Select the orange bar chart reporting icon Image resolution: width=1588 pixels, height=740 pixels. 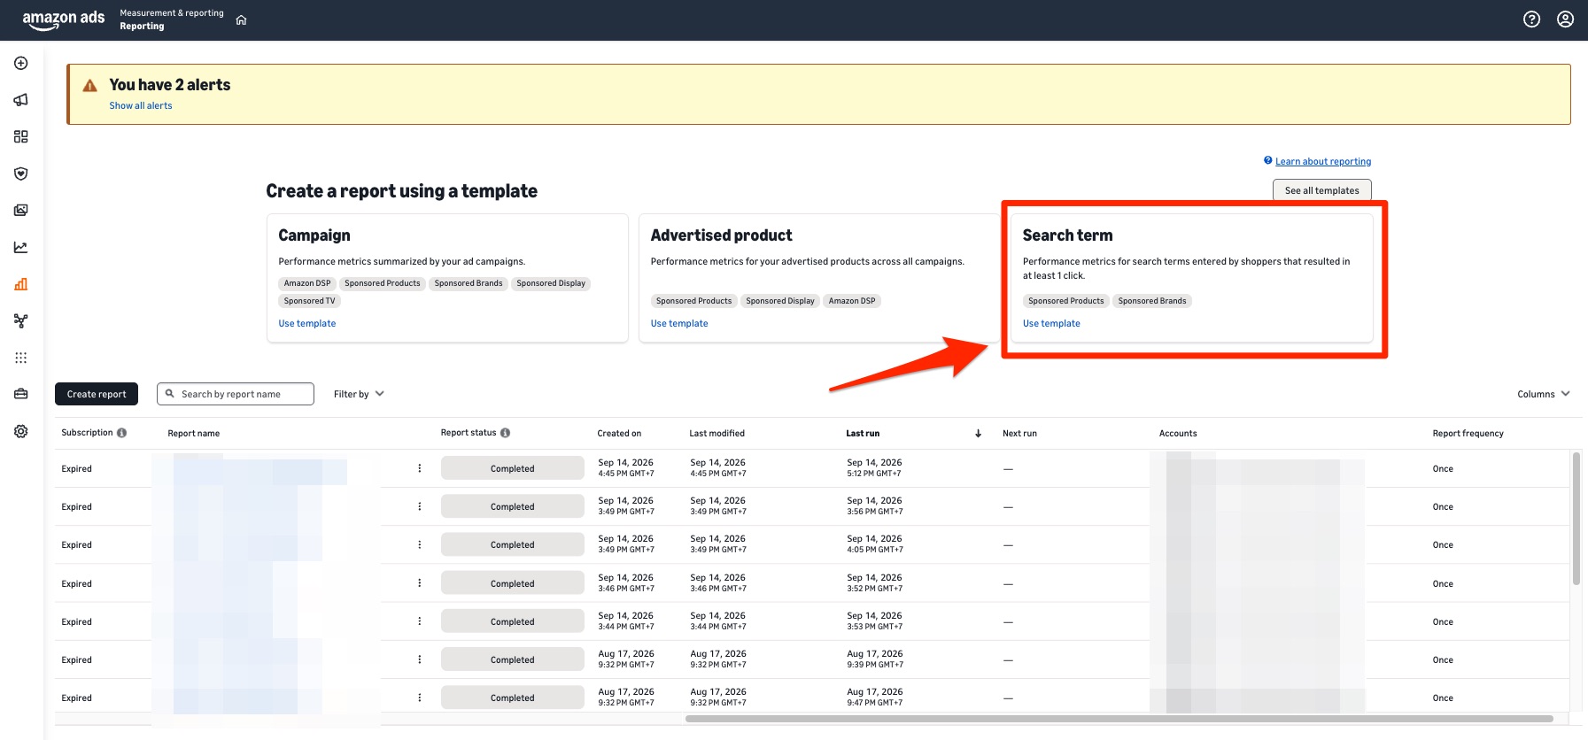[x=21, y=284]
